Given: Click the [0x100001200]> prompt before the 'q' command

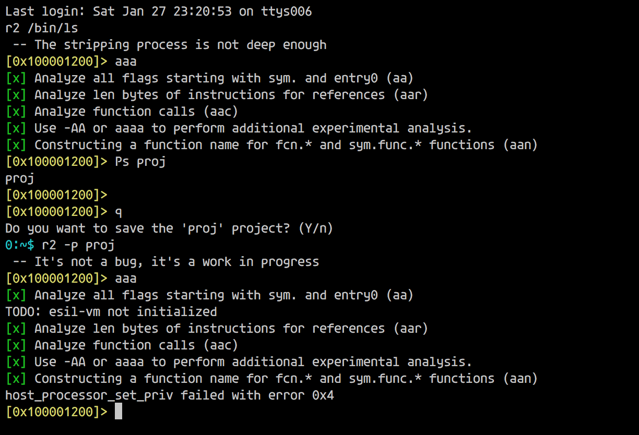Looking at the screenshot, I should point(56,212).
